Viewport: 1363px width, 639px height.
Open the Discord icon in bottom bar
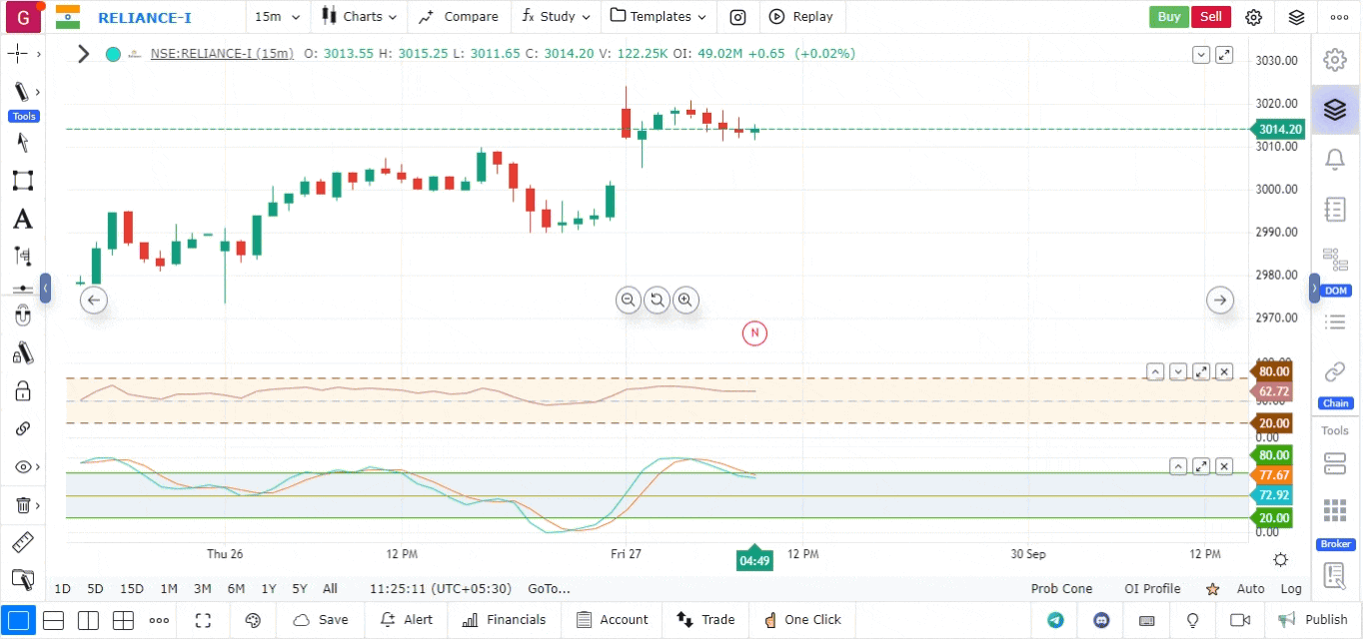tap(1101, 620)
